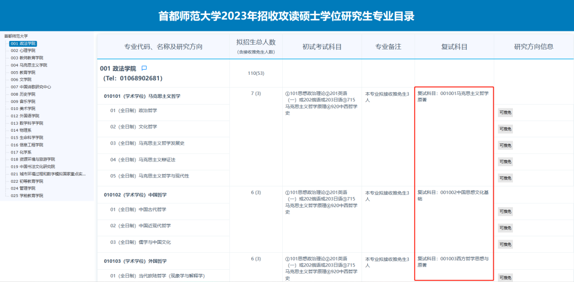Select direction 01 政治哲学
This screenshot has width=574, height=282.
[x=133, y=110]
